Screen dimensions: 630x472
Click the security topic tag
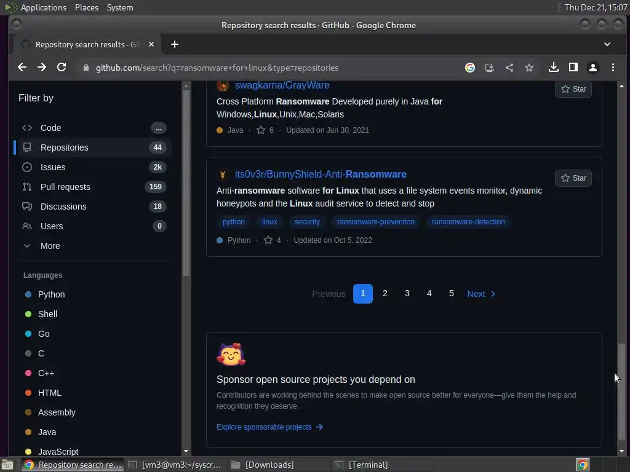pos(306,221)
